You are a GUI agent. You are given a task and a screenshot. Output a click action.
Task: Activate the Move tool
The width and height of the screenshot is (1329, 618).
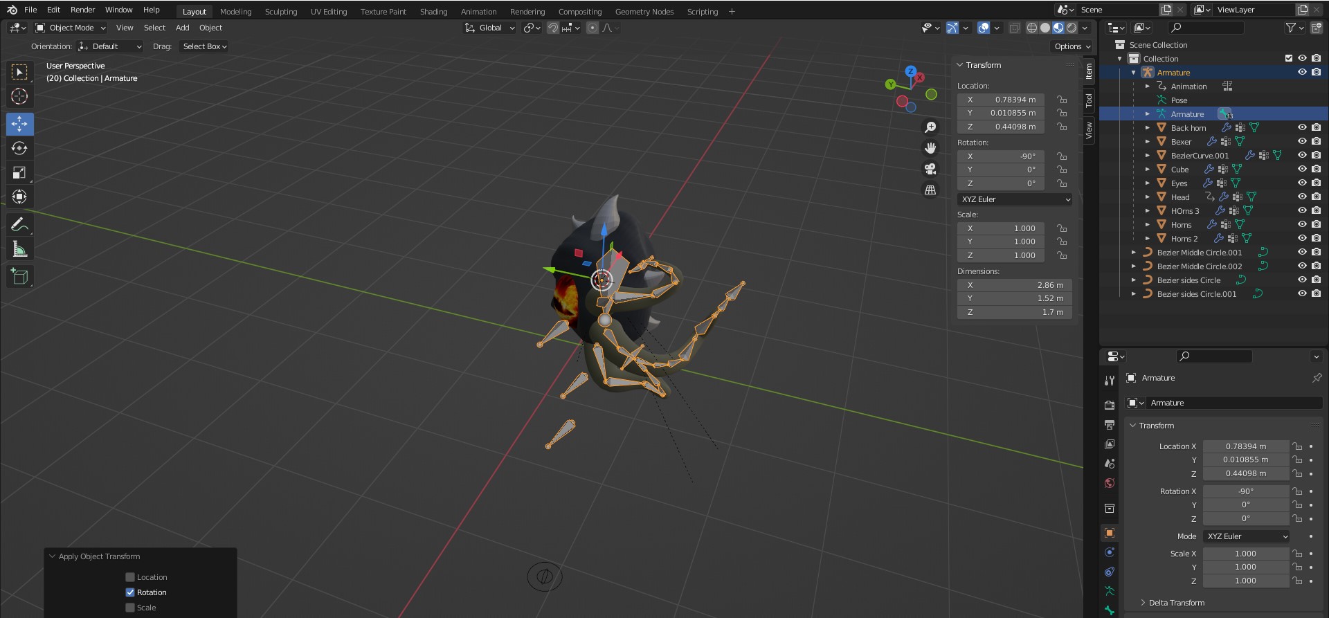click(19, 124)
